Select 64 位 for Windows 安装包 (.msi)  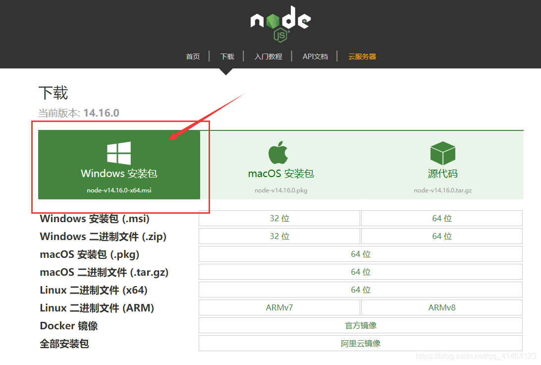[442, 218]
